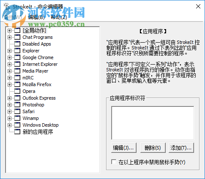
Task: Expand the Explorer tree node
Action: 9,51
